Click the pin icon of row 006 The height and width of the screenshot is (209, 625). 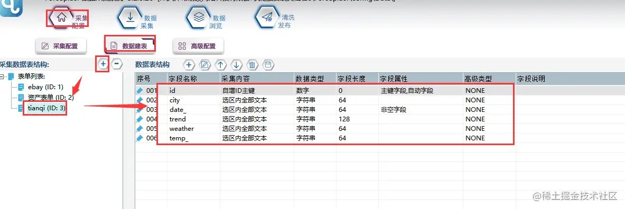tap(139, 138)
